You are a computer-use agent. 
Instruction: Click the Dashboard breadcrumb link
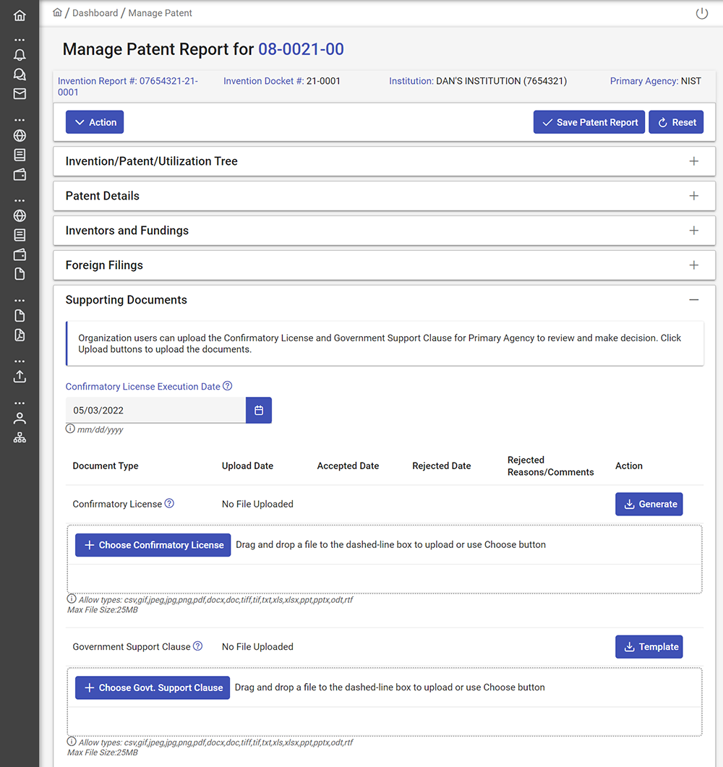[x=95, y=13]
